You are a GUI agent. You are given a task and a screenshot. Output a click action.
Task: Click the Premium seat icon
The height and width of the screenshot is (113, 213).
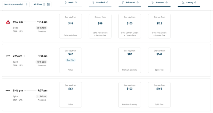pos(152,2)
